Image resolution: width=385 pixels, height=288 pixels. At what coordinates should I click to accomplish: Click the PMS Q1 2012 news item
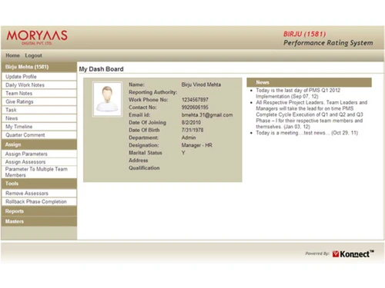coord(298,93)
